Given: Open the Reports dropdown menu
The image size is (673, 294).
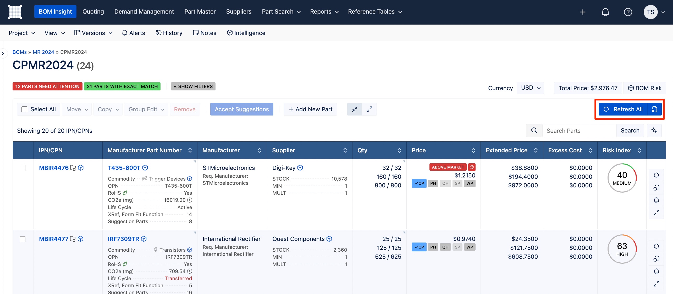Looking at the screenshot, I should (324, 12).
